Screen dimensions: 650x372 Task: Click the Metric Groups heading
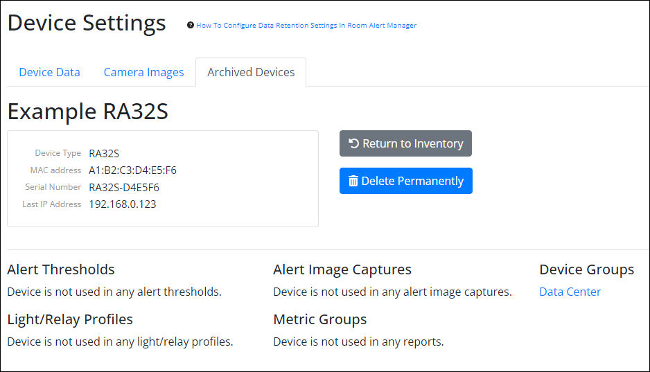319,319
